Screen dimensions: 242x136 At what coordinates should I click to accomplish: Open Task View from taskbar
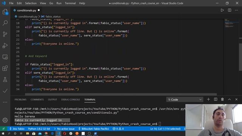(21, 133)
